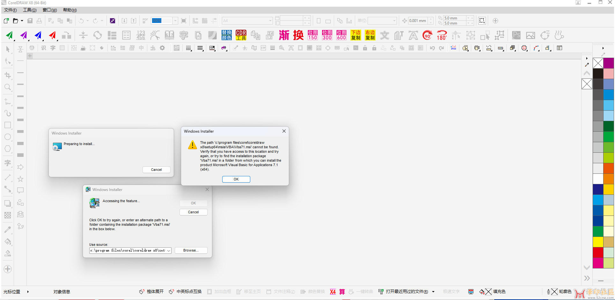The width and height of the screenshot is (615, 300).
Task: Click the green paper plane icon
Action: pos(10,35)
